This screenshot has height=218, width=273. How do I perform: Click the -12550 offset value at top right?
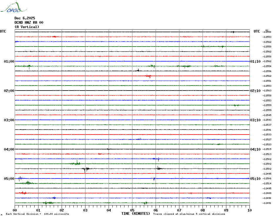267,32
